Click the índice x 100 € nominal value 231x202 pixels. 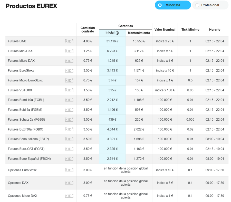[165, 90]
